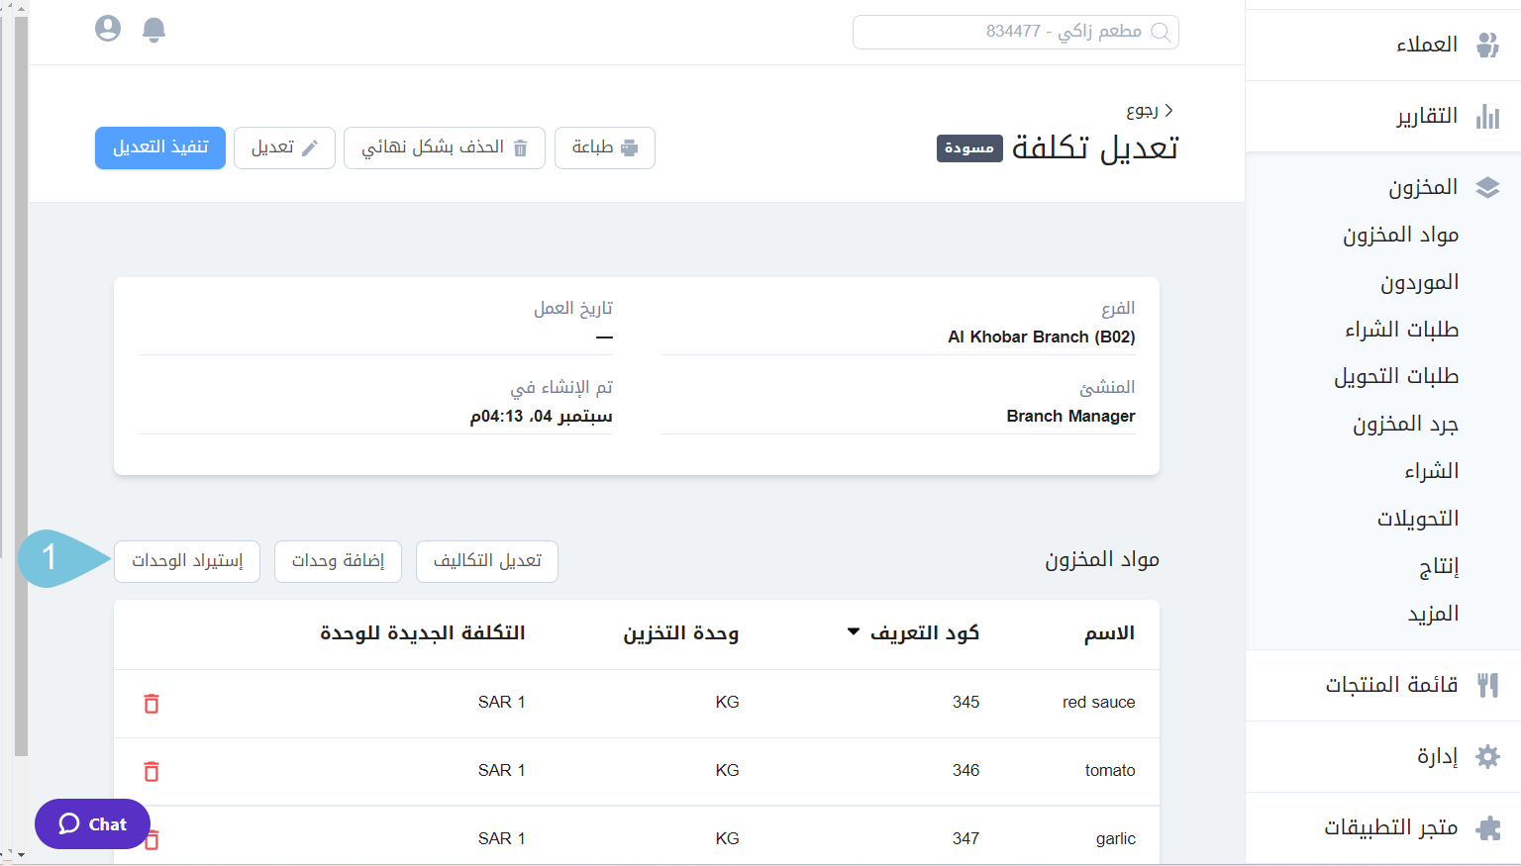
Task: Open the user profile icon
Action: [x=108, y=29]
